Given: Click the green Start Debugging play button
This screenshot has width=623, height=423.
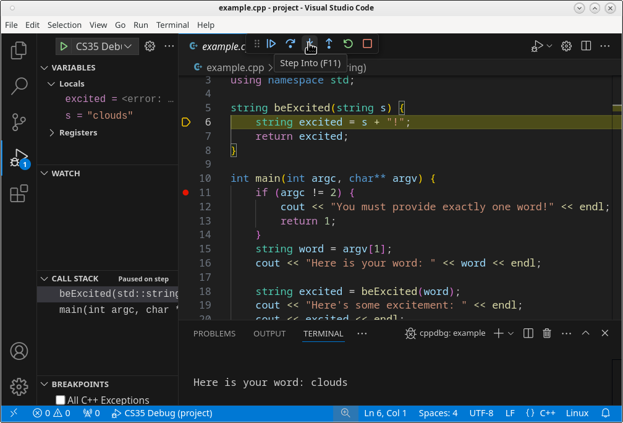Looking at the screenshot, I should tap(64, 46).
